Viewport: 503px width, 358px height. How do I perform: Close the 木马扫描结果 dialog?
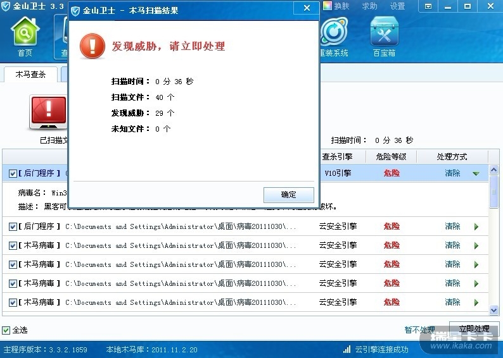[x=307, y=8]
